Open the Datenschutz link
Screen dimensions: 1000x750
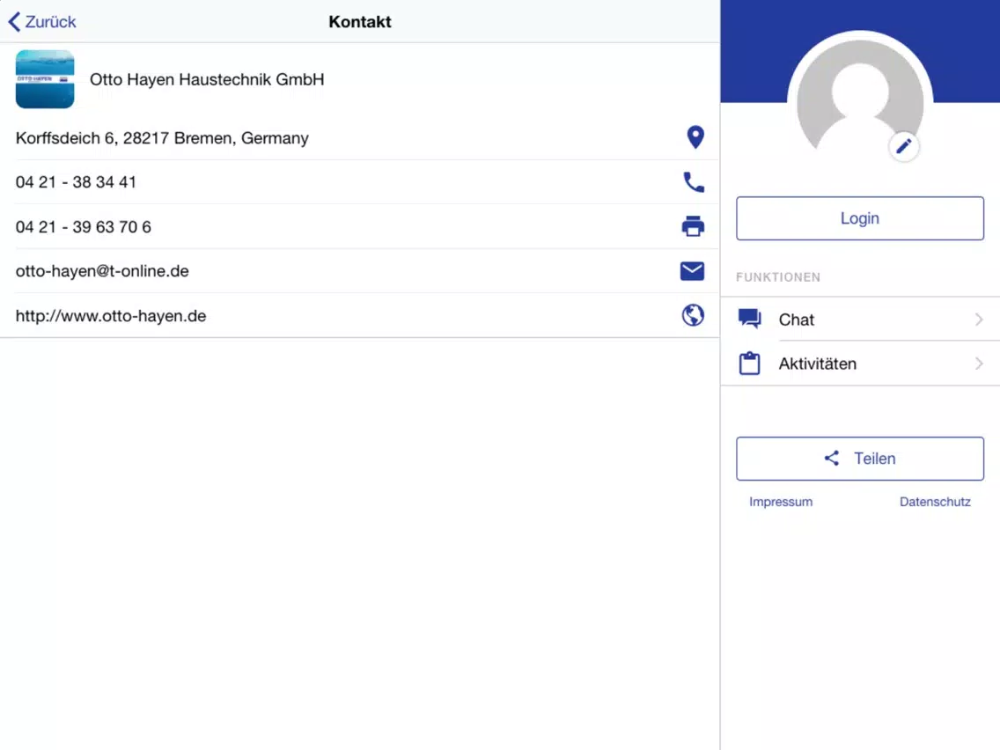[935, 502]
